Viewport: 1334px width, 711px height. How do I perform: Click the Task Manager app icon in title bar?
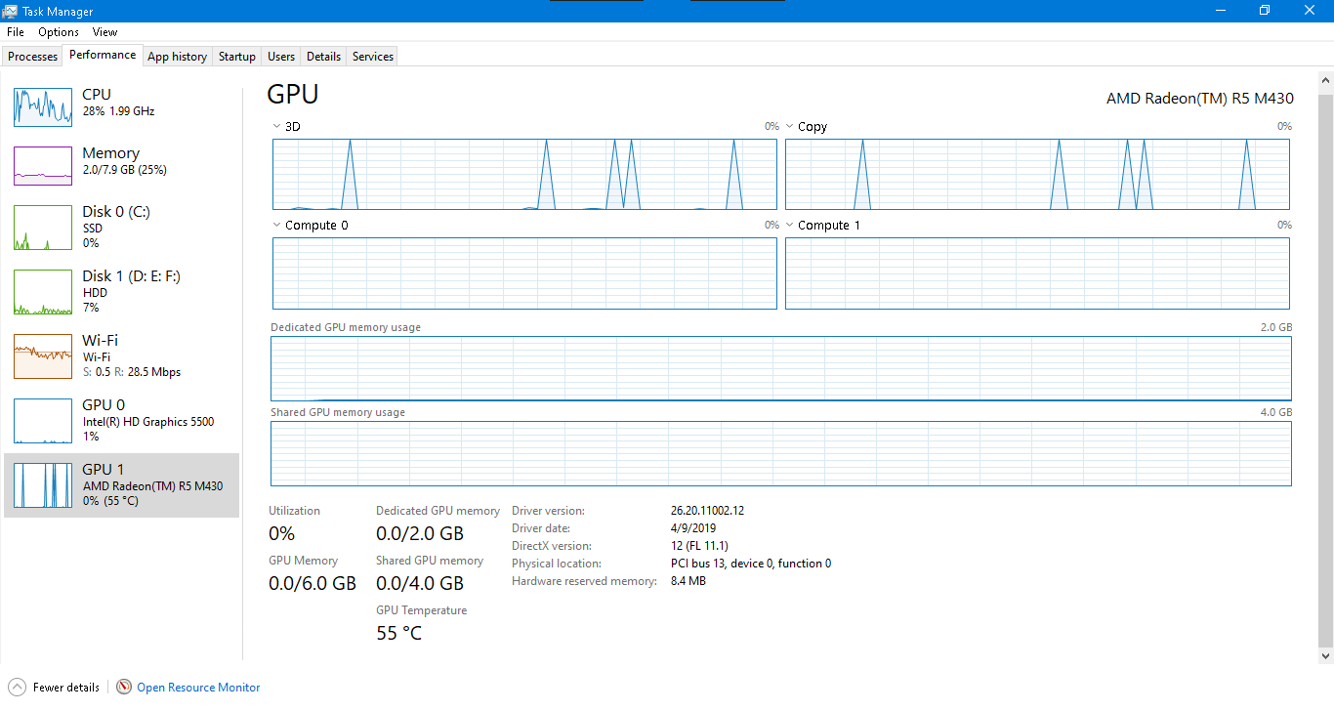click(x=11, y=11)
